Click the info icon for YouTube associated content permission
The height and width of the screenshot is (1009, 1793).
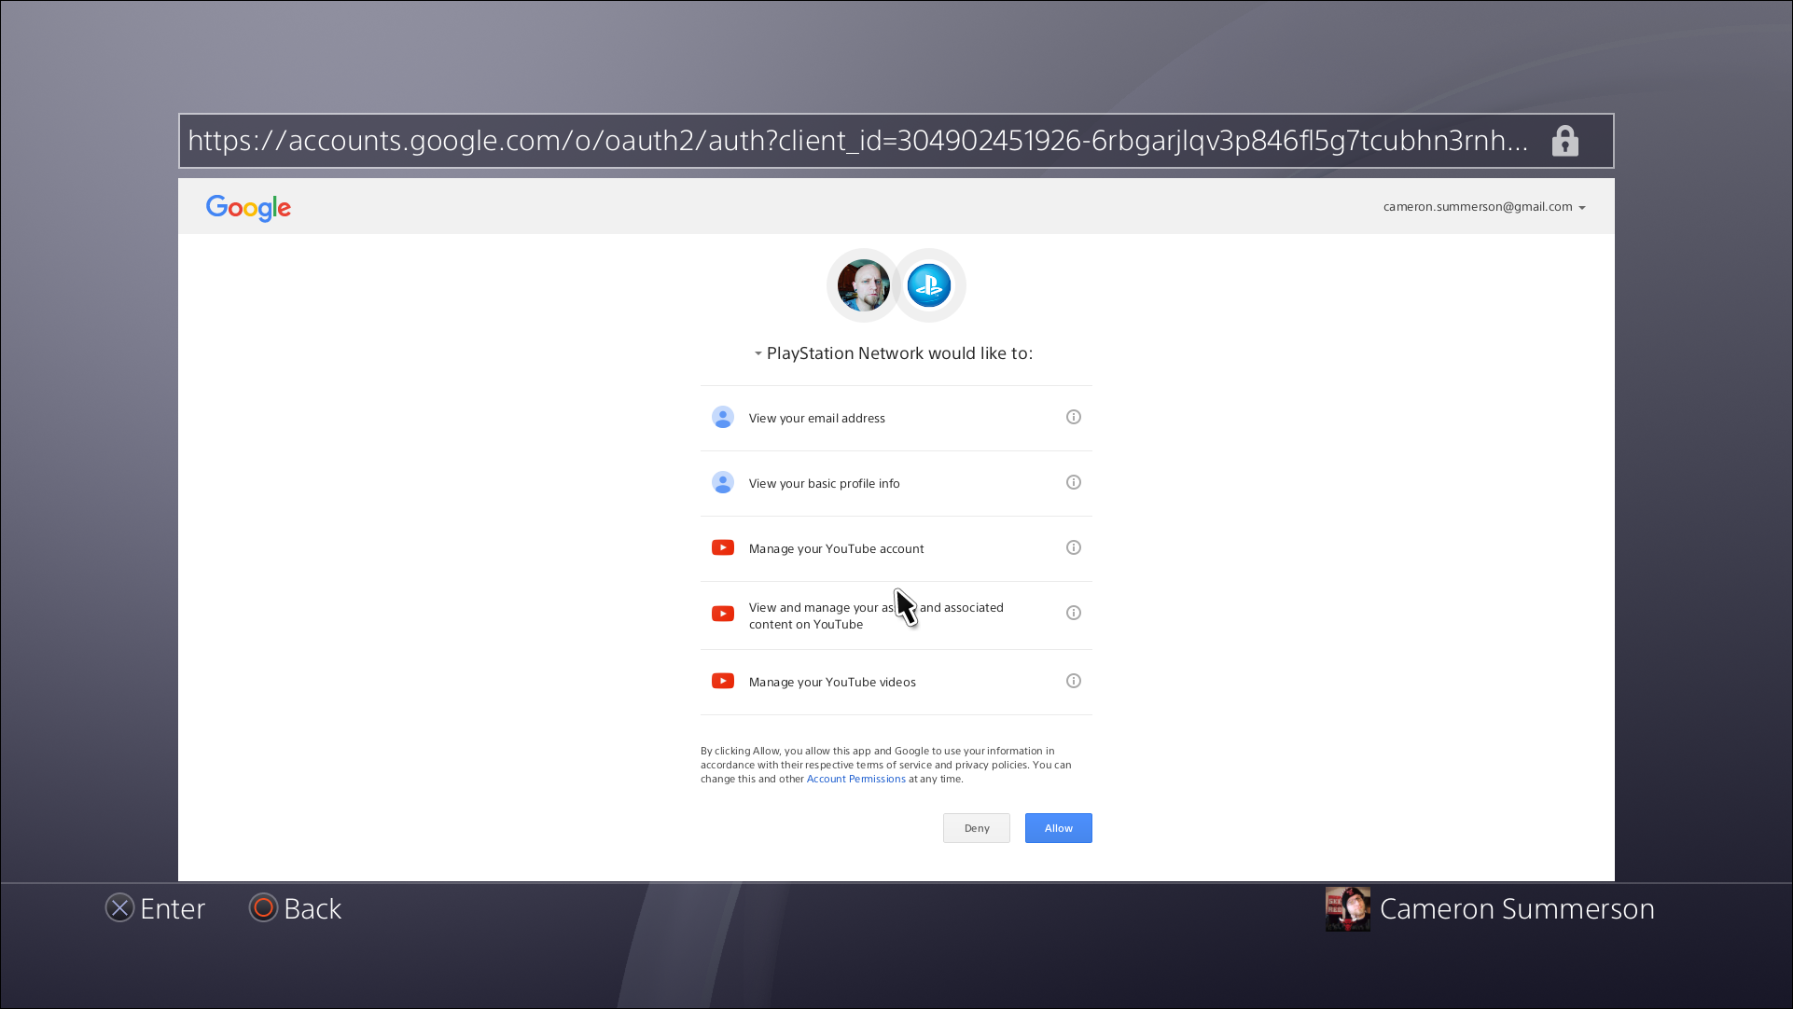[1073, 613]
